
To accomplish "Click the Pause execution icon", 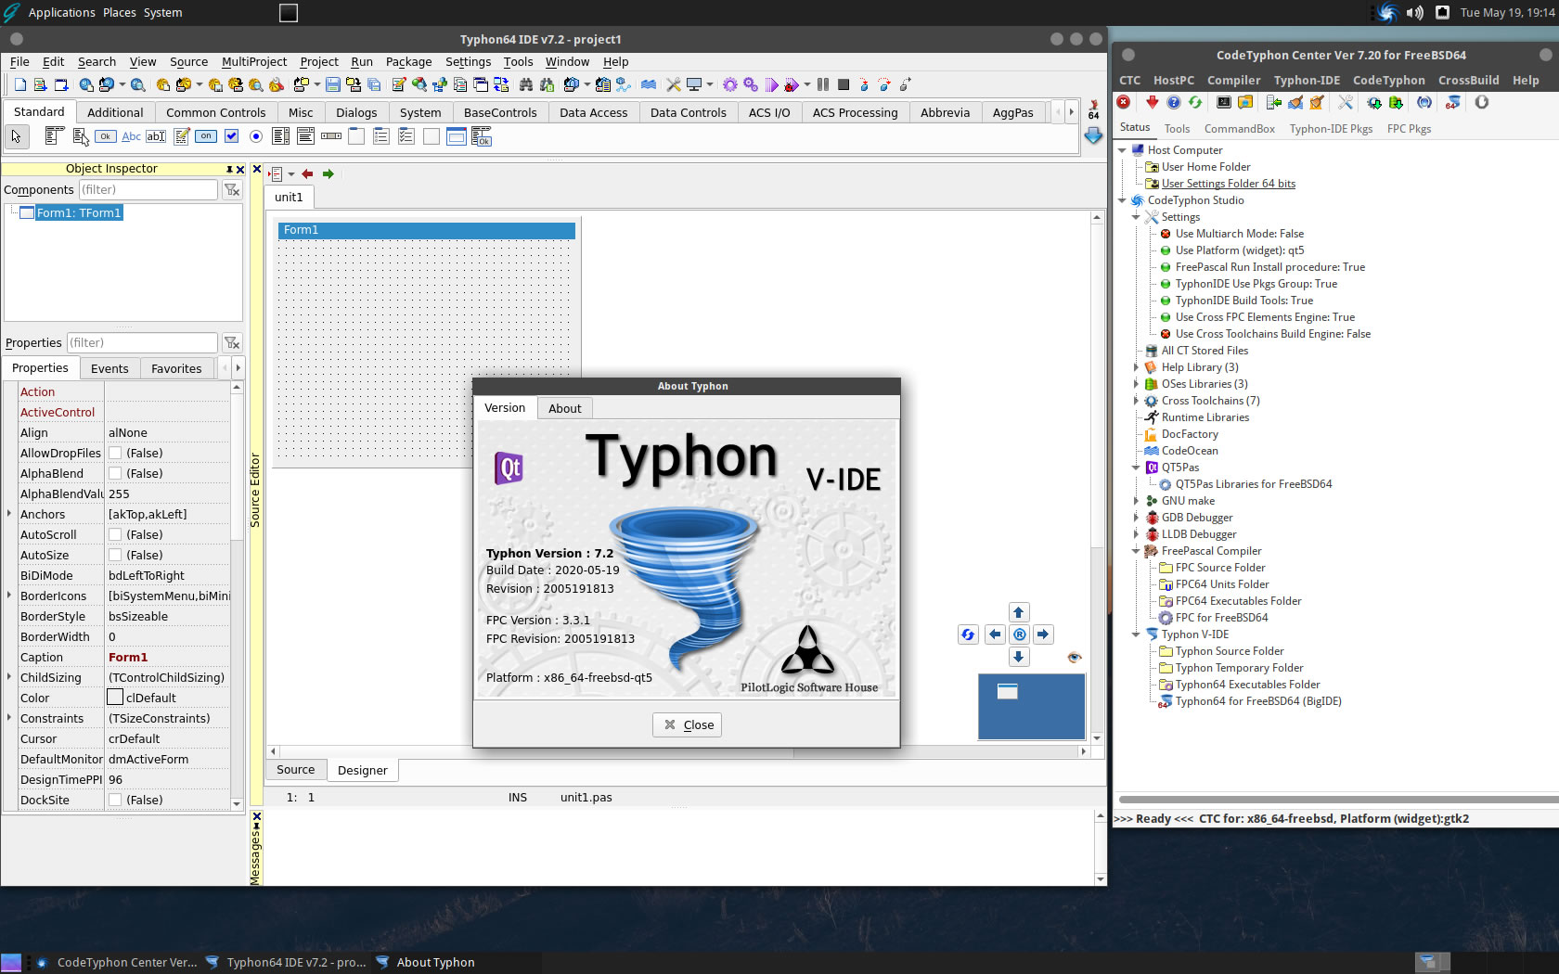I will pos(822,84).
